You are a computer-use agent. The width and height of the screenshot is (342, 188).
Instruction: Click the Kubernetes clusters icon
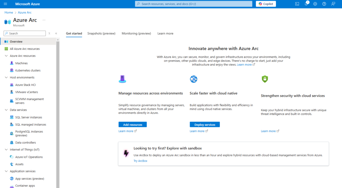(x=12, y=70)
